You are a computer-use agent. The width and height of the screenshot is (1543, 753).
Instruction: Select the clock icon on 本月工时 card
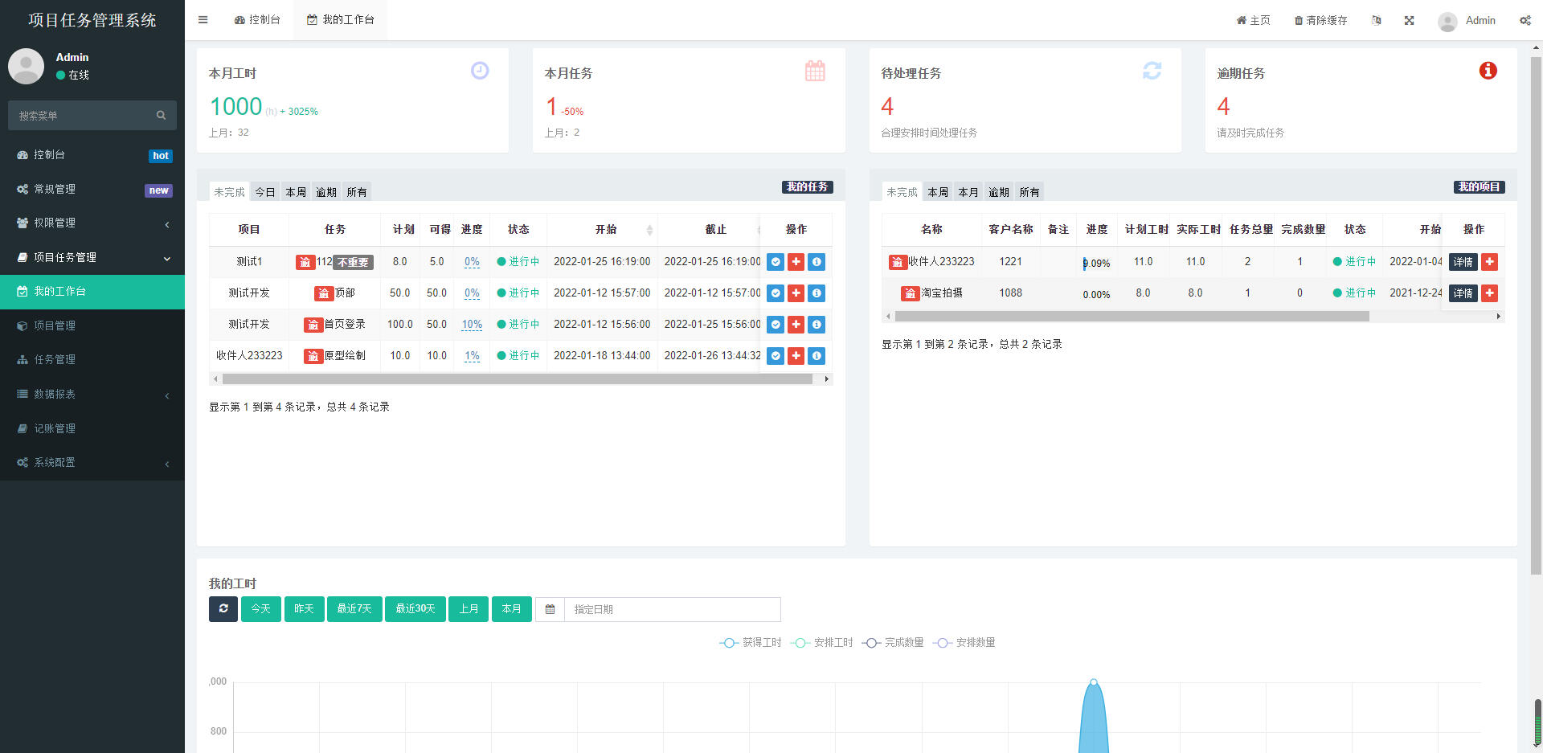pyautogui.click(x=480, y=71)
